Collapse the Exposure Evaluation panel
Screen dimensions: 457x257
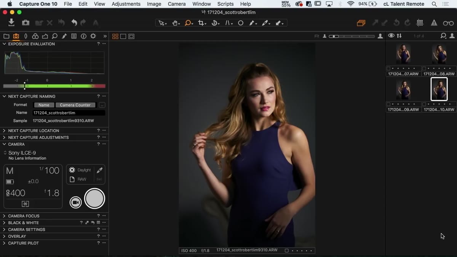point(5,44)
